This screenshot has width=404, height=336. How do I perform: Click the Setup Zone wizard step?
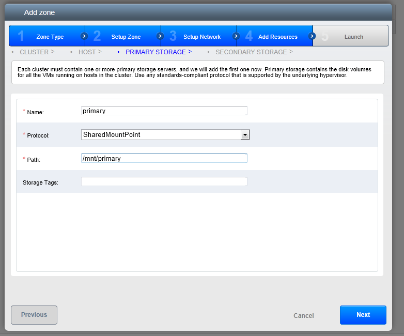[123, 36]
